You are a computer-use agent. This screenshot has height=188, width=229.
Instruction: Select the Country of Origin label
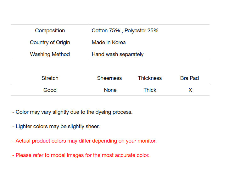50,42
